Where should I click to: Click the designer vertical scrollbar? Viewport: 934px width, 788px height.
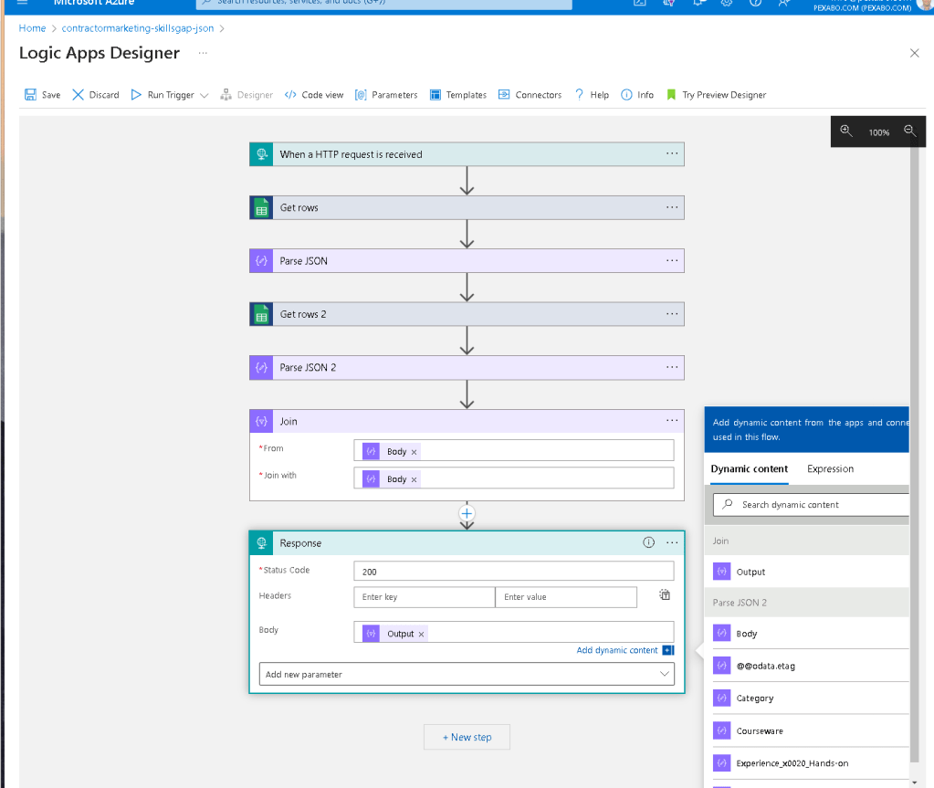tap(915, 453)
